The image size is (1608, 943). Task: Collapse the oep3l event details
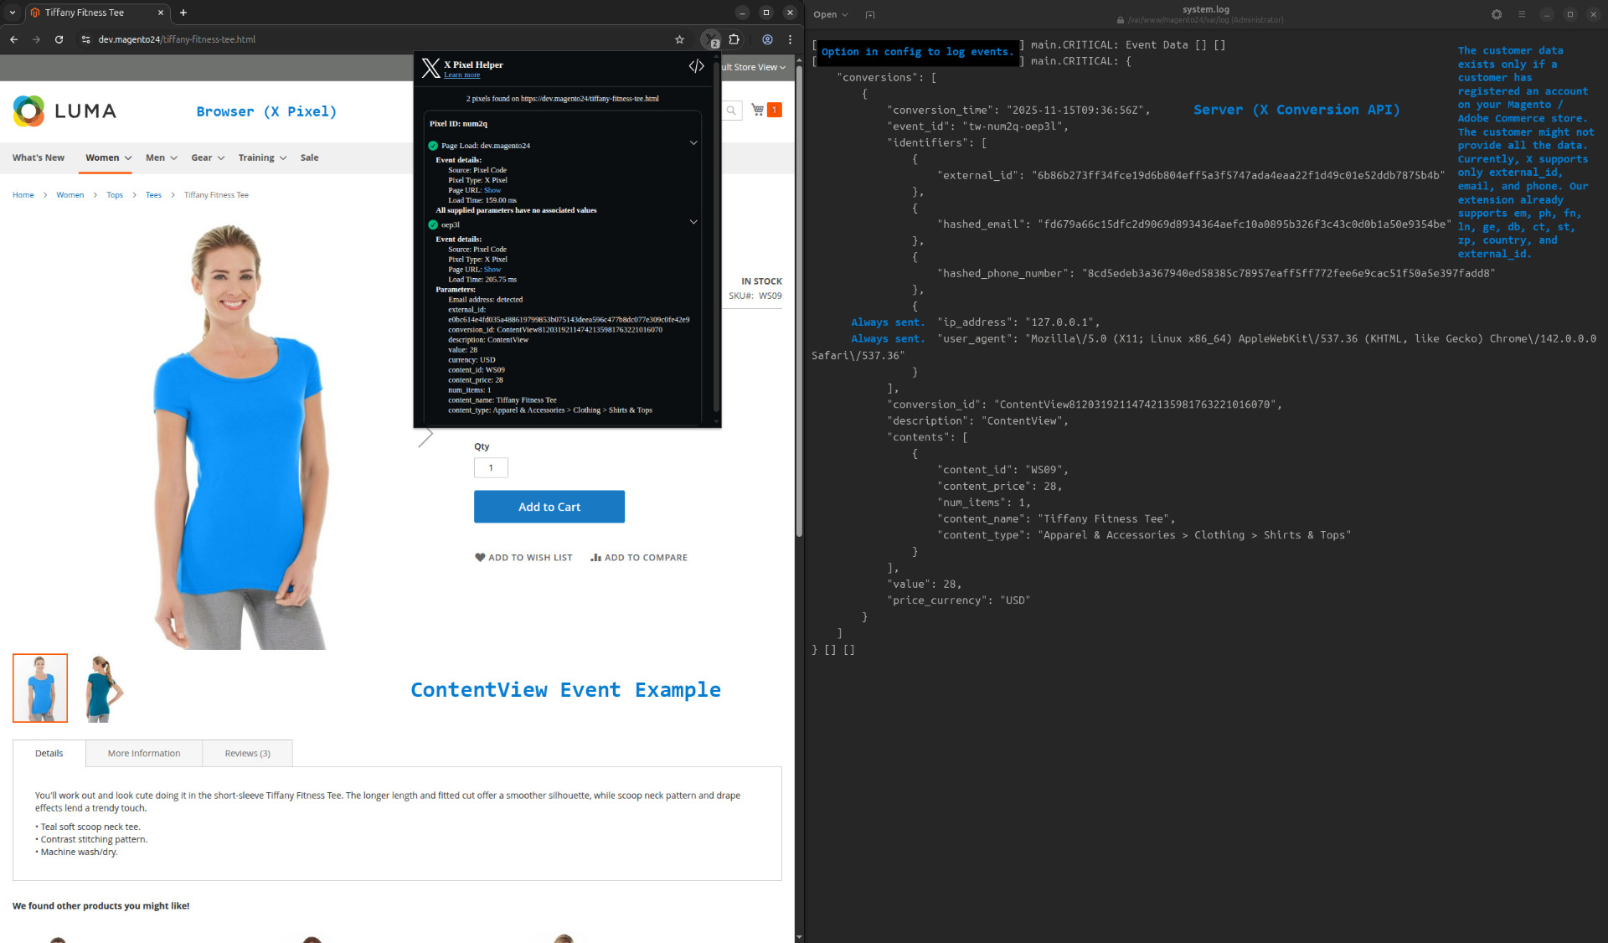693,222
